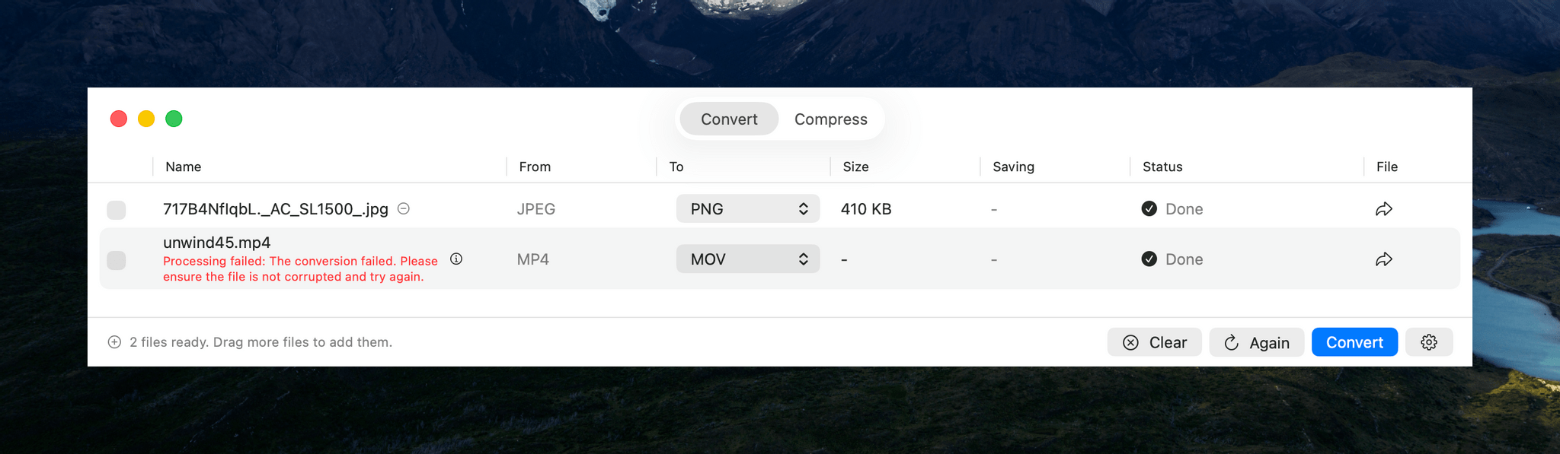Open the share arrow for the JPG file
The image size is (1560, 454).
coord(1384,209)
